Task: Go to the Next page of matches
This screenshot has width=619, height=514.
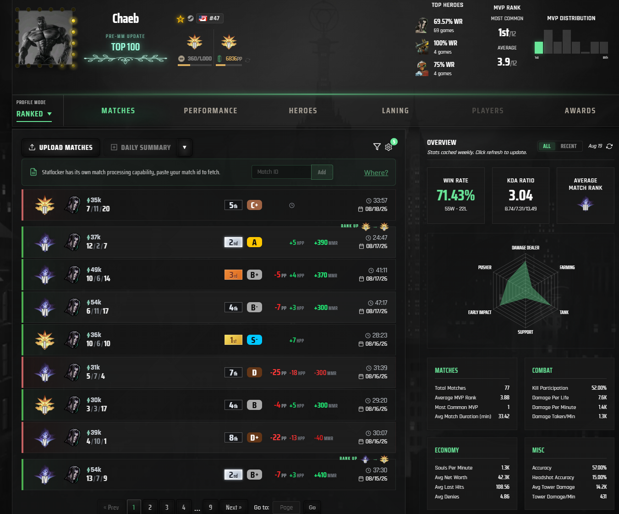Action: click(x=234, y=507)
